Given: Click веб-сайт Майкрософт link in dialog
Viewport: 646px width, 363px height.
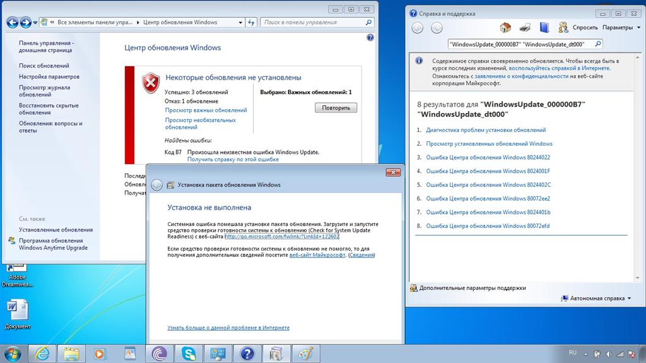Looking at the screenshot, I should 317,255.
